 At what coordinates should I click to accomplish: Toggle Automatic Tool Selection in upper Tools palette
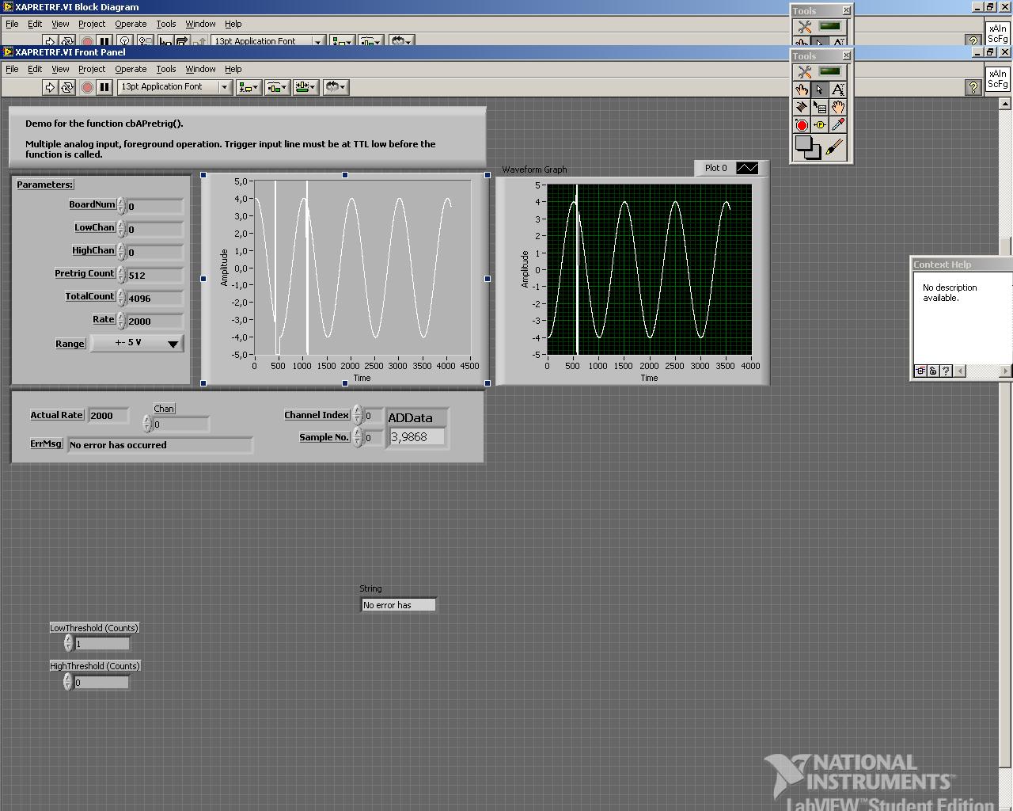(x=821, y=26)
